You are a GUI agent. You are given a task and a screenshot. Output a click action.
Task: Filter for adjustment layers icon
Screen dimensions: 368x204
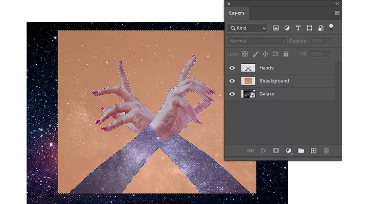pyautogui.click(x=287, y=28)
